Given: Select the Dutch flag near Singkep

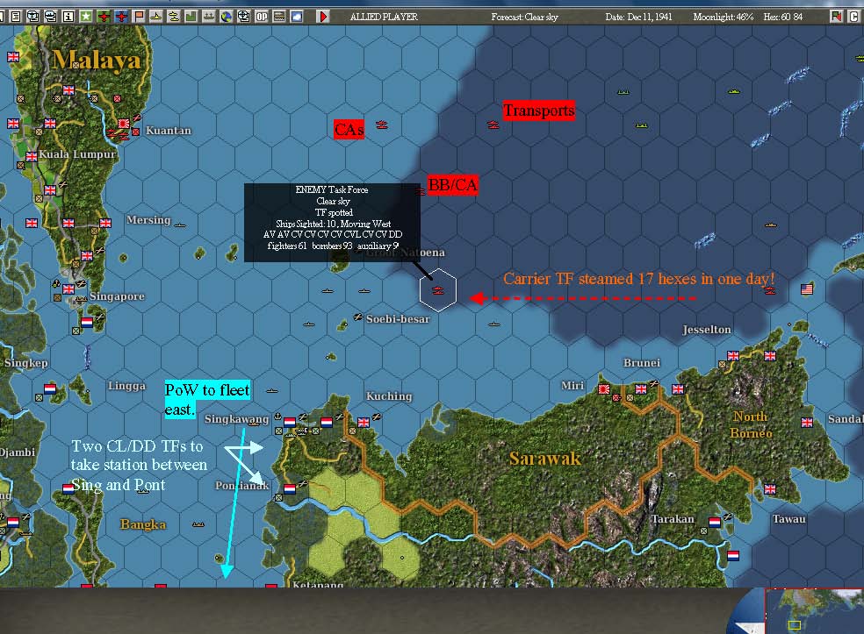Looking at the screenshot, I should [x=50, y=388].
